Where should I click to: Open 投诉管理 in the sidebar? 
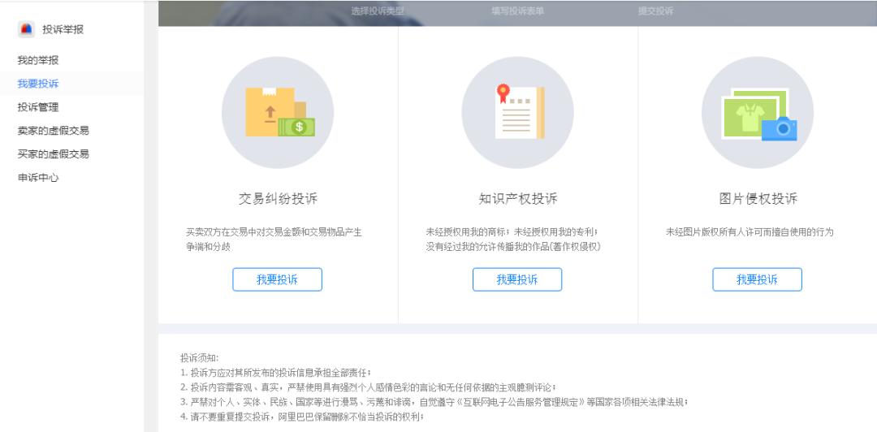[x=38, y=107]
